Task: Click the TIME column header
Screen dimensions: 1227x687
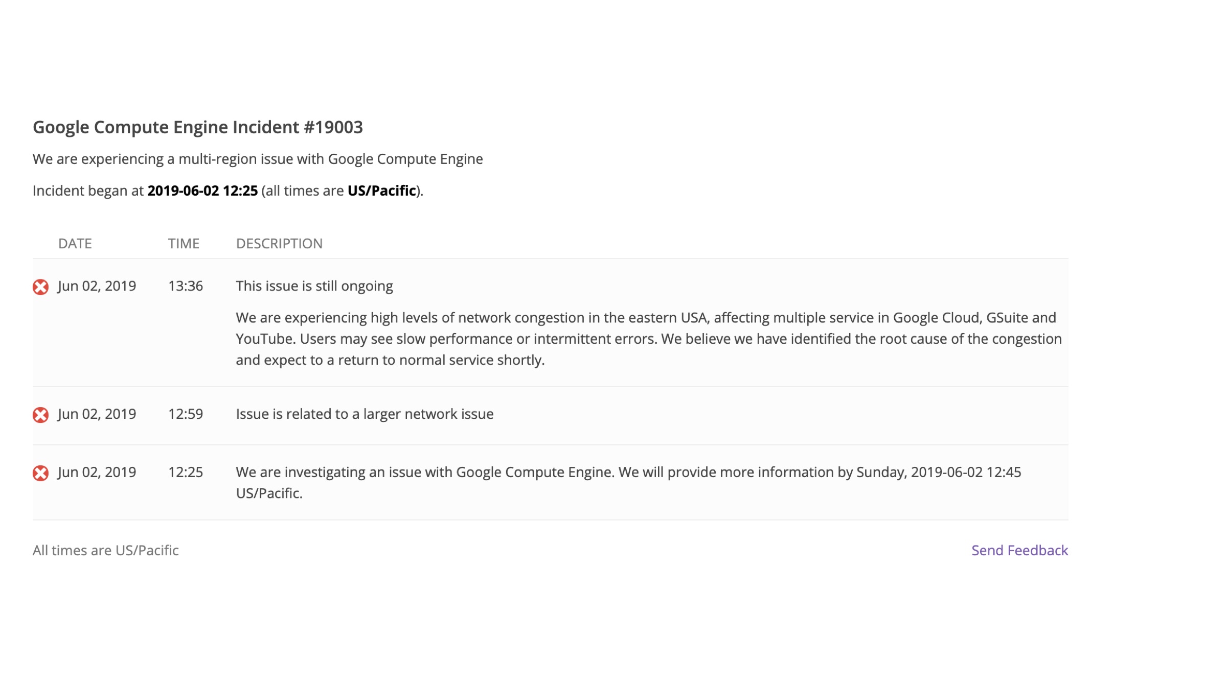Action: click(x=184, y=244)
